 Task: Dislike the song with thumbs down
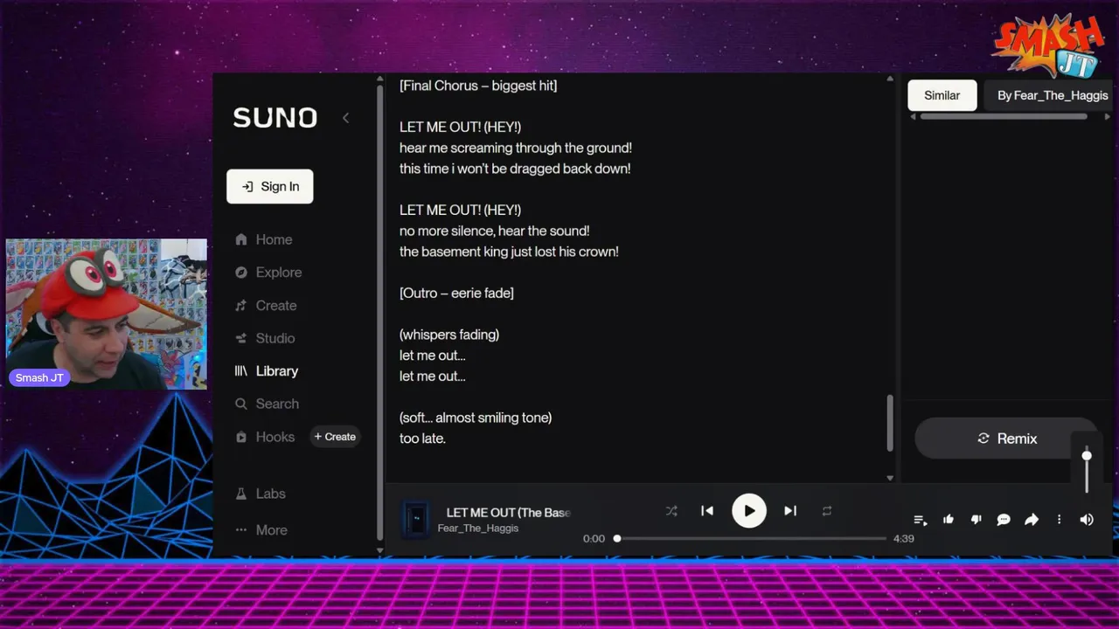click(x=977, y=520)
